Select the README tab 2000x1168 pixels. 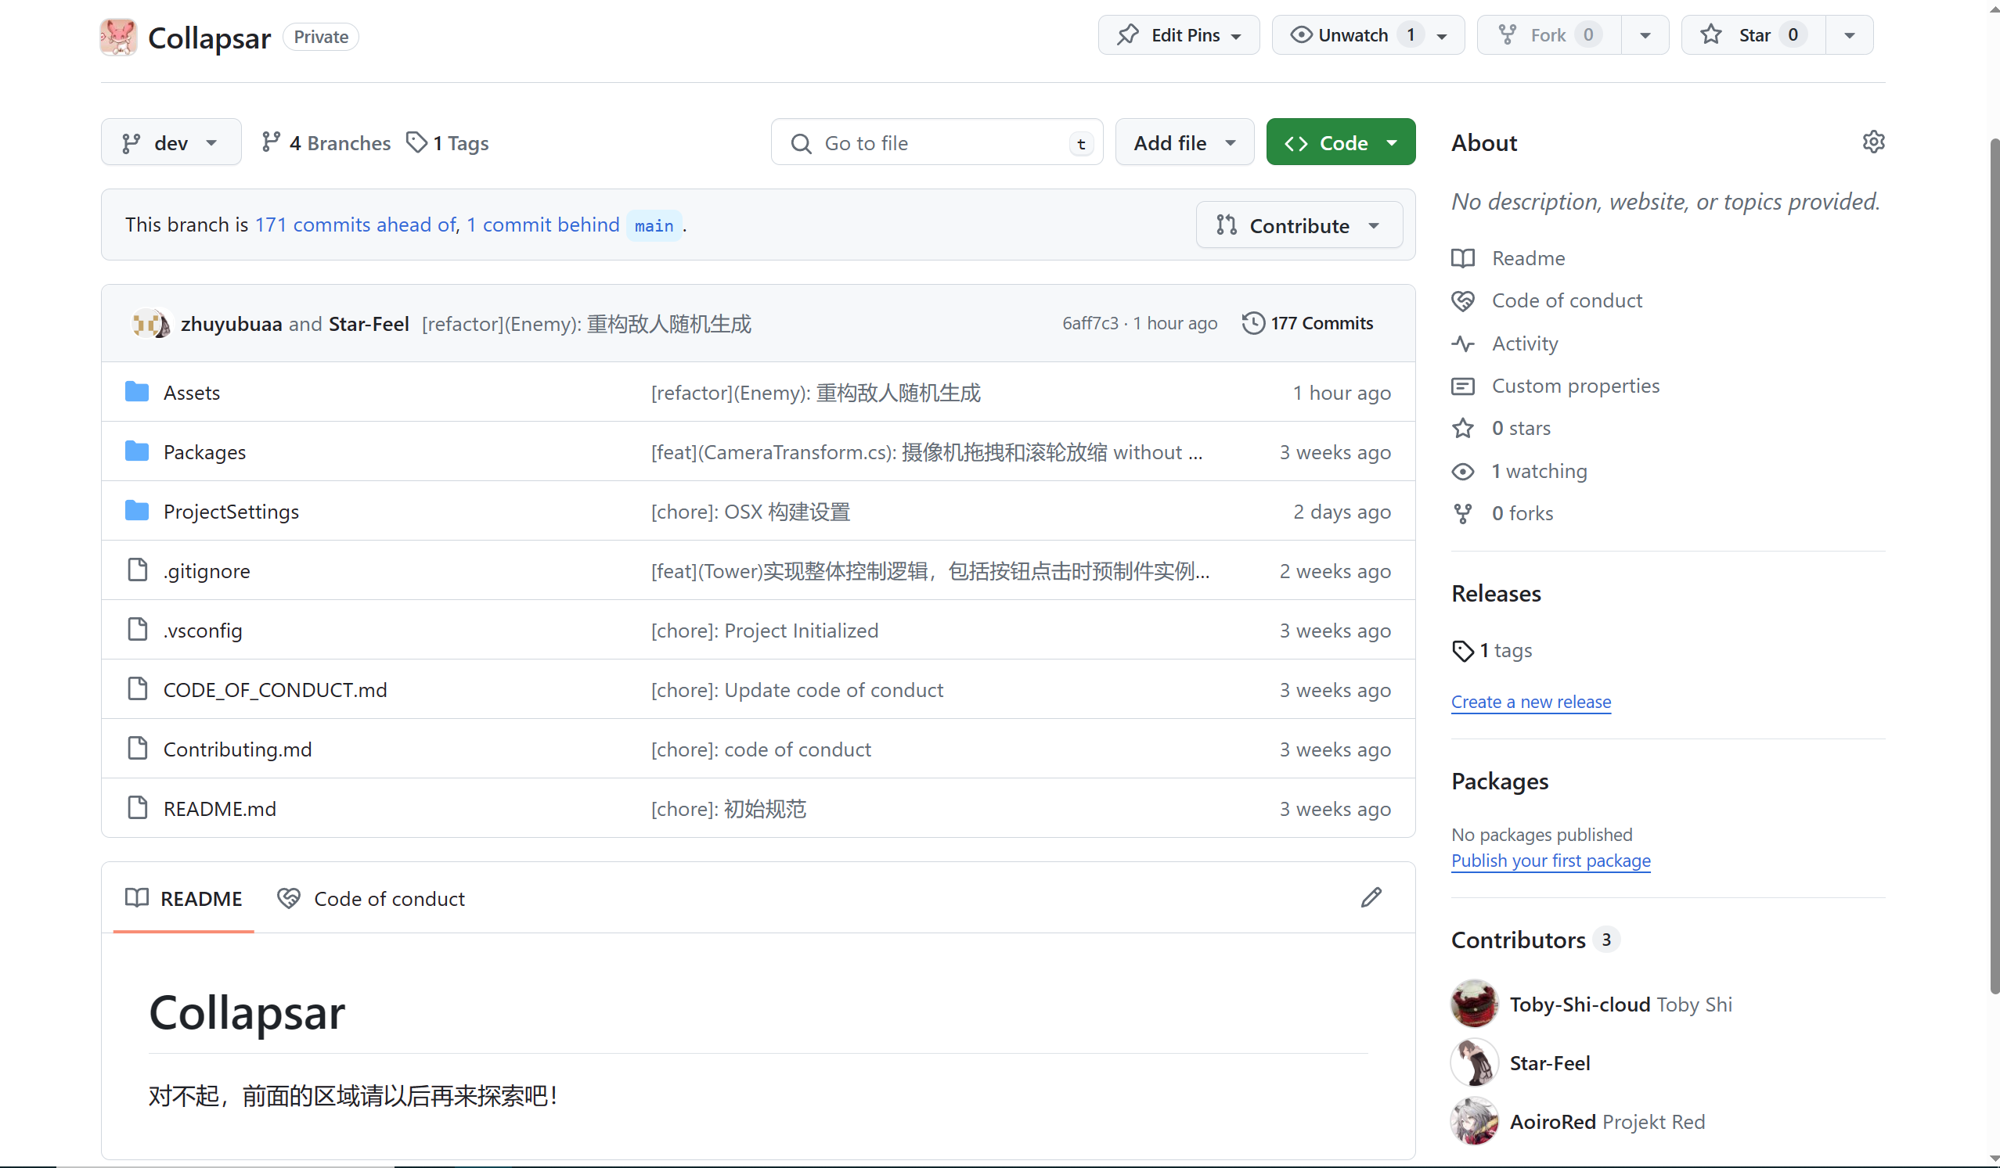tap(184, 898)
